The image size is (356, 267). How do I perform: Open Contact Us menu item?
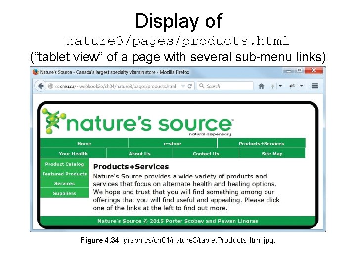(x=206, y=153)
